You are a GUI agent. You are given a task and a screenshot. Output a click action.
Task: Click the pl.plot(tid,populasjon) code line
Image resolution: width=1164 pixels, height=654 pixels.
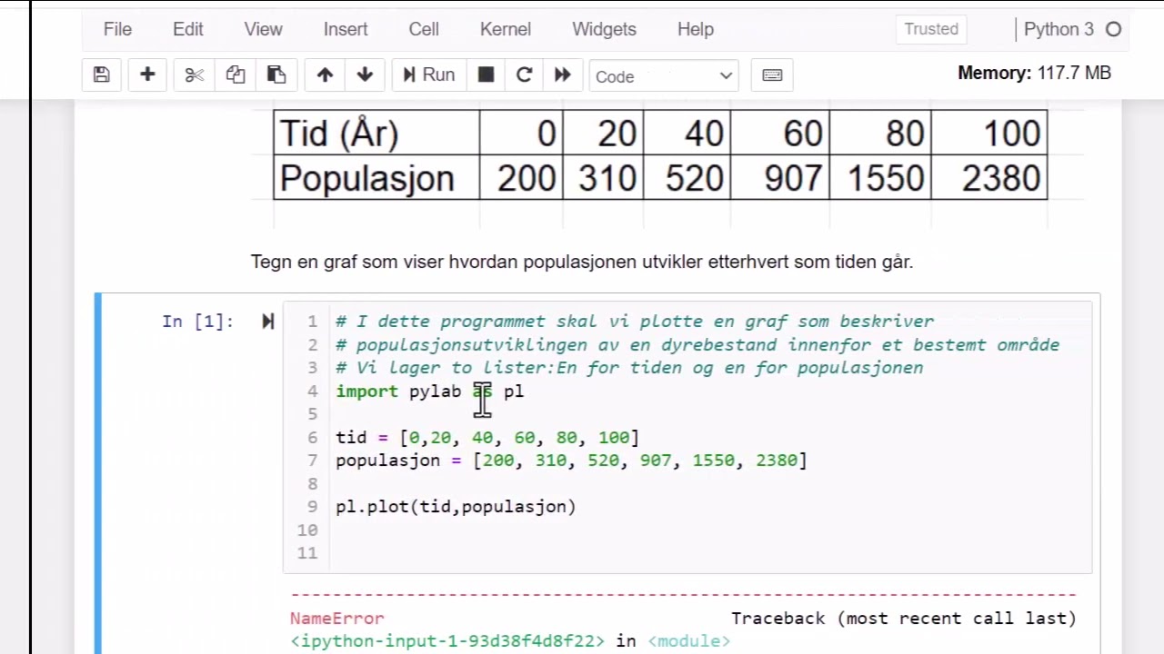tap(456, 507)
